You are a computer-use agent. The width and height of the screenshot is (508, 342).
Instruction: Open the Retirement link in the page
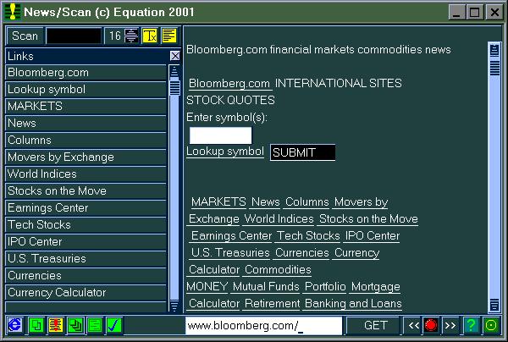[272, 303]
